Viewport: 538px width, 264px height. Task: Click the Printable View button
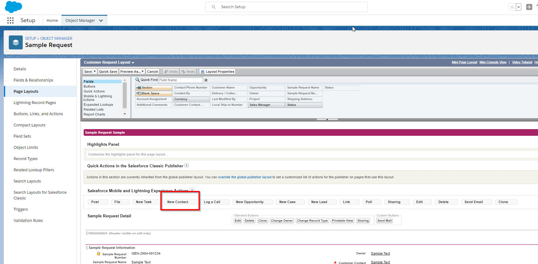click(343, 221)
